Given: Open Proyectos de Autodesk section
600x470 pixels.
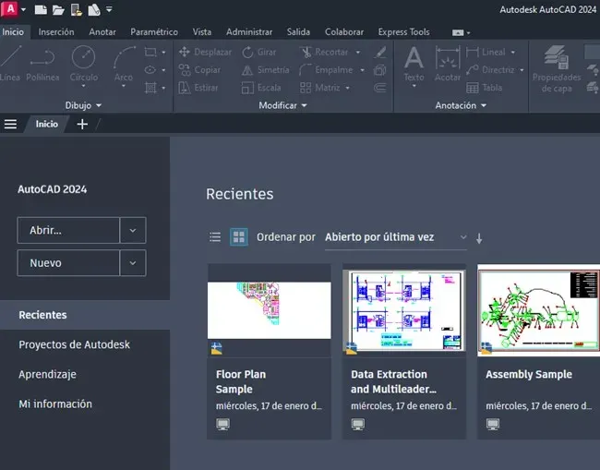Looking at the screenshot, I should pos(74,344).
